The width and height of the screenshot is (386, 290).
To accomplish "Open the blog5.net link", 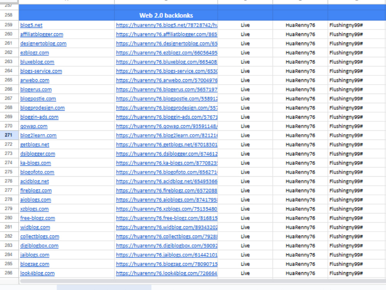I will [x=31, y=25].
